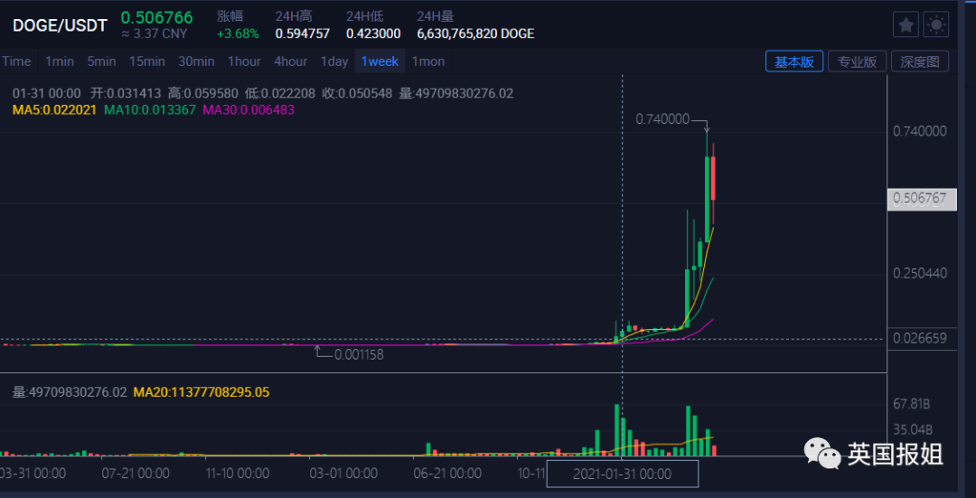Click the MA20:11377708295.05 volume indicator
Viewport: 976px width, 498px height.
coord(201,392)
